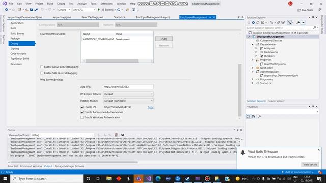Screen dimensions: 326x183
Task: Open the Build menu
Action: click(50, 4)
